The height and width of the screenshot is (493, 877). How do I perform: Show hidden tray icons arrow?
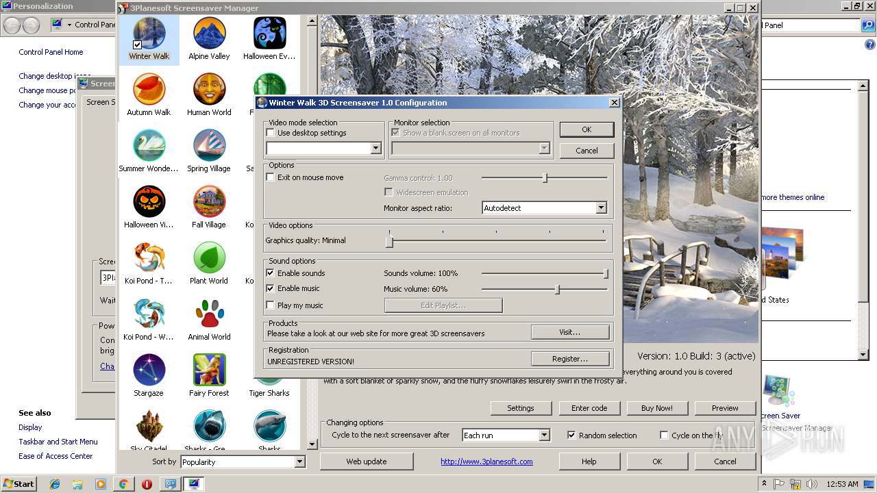[x=765, y=484]
